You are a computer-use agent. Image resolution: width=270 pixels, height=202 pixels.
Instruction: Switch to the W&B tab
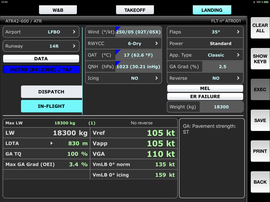[58, 10]
